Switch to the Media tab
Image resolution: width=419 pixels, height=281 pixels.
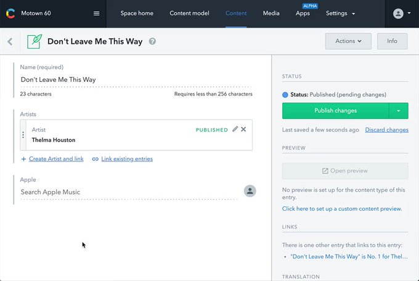tap(271, 14)
